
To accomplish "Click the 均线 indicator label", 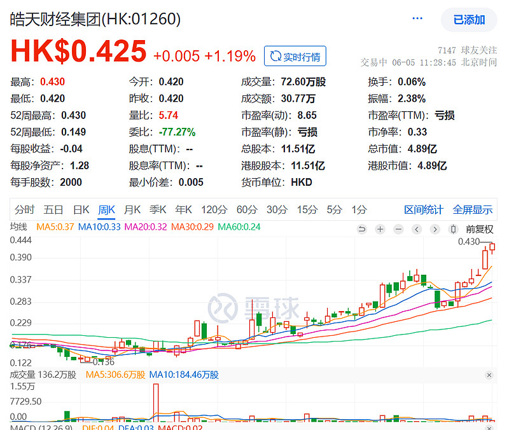I will (18, 227).
